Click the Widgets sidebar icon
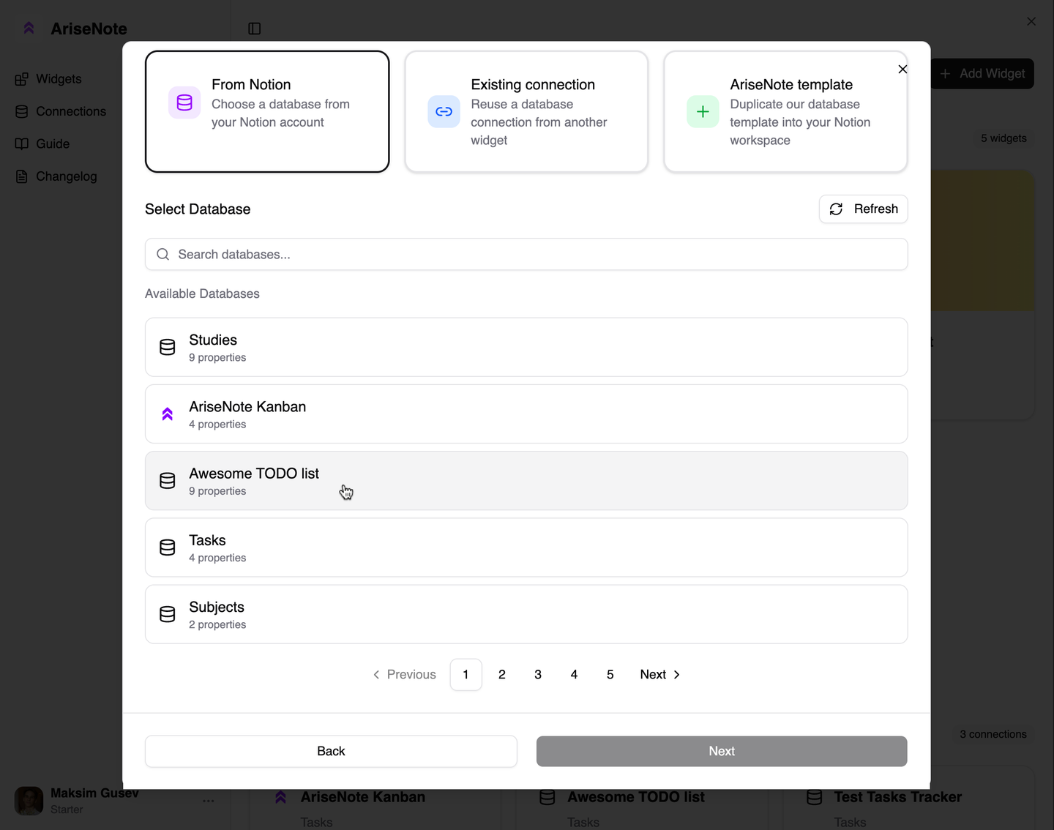1054x830 pixels. pyautogui.click(x=22, y=79)
